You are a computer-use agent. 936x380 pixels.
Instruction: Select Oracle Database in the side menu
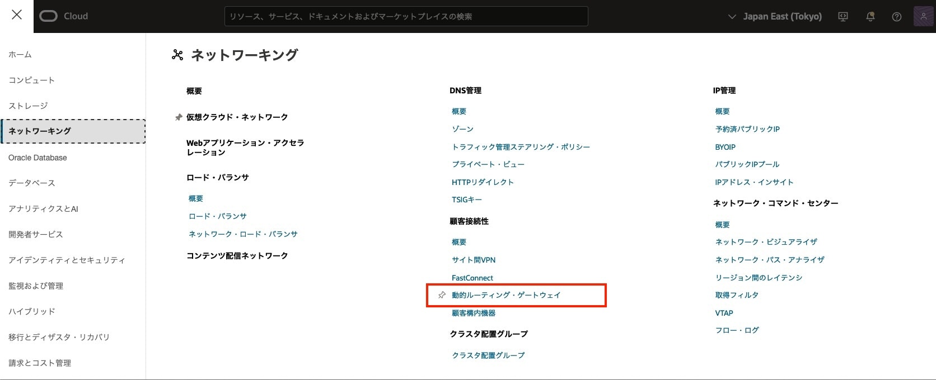(x=38, y=158)
